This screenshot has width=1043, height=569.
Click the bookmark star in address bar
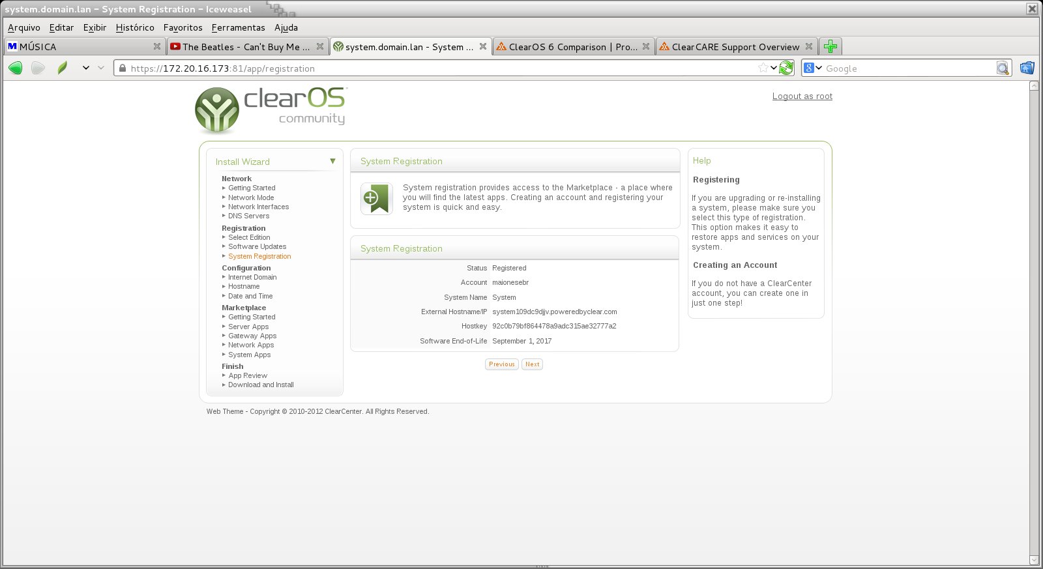pyautogui.click(x=763, y=68)
